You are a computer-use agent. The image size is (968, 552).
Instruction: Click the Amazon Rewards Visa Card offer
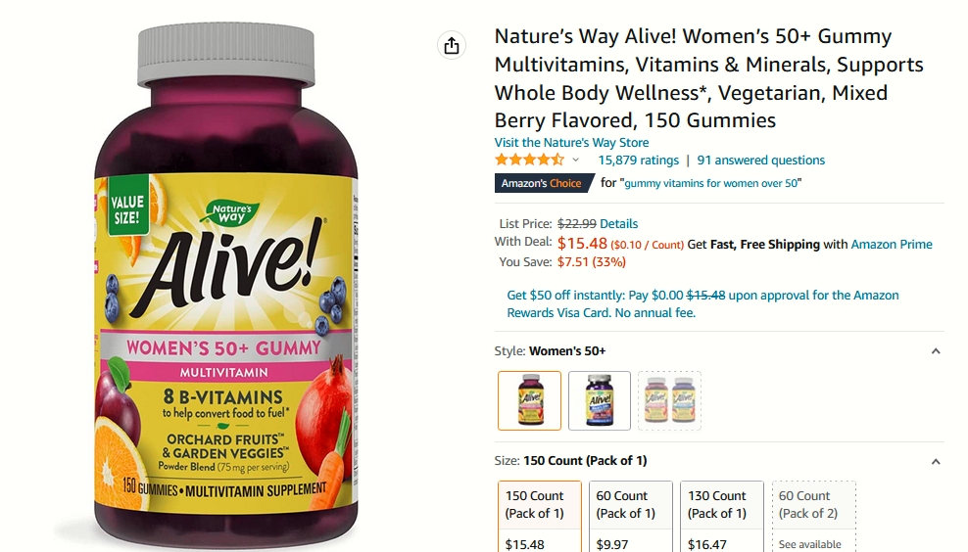click(x=702, y=304)
